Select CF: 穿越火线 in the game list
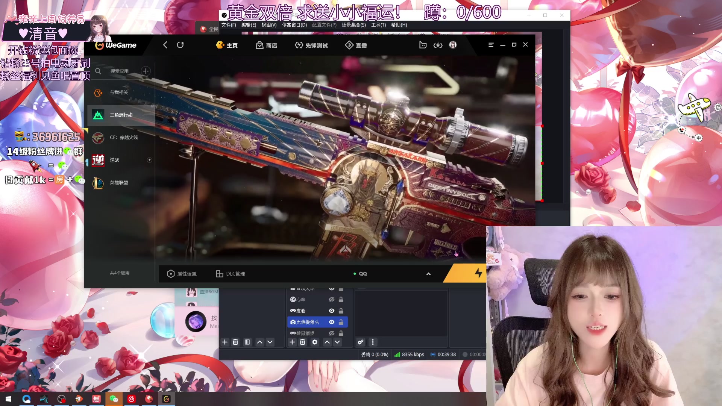Image resolution: width=722 pixels, height=406 pixels. pyautogui.click(x=121, y=138)
